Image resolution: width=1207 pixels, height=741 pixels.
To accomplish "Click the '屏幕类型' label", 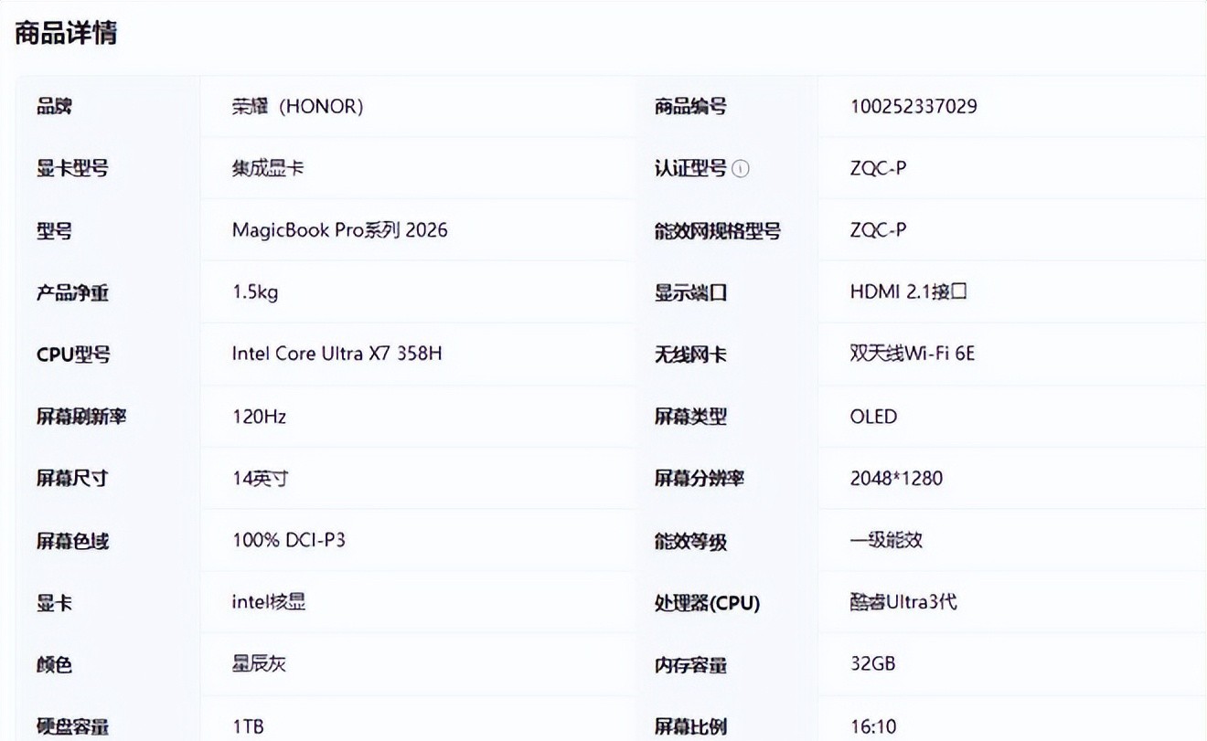I will pyautogui.click(x=690, y=417).
